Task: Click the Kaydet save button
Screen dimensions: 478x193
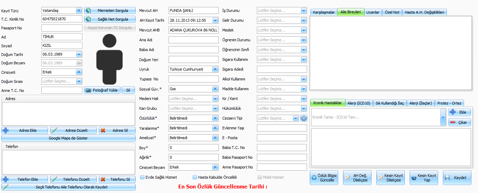Action: click(x=457, y=178)
